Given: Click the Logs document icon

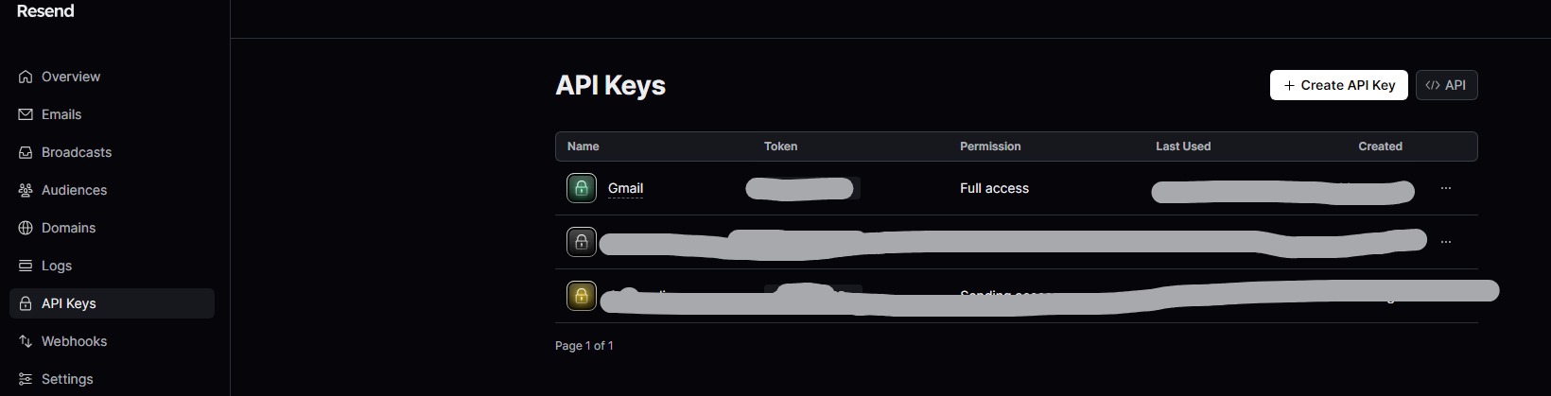Looking at the screenshot, I should click(26, 266).
